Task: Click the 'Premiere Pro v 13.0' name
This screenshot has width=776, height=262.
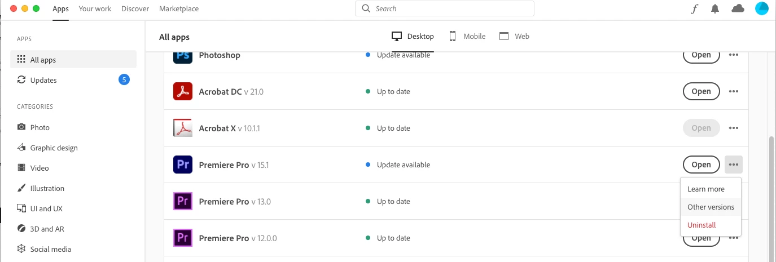Action: point(235,201)
